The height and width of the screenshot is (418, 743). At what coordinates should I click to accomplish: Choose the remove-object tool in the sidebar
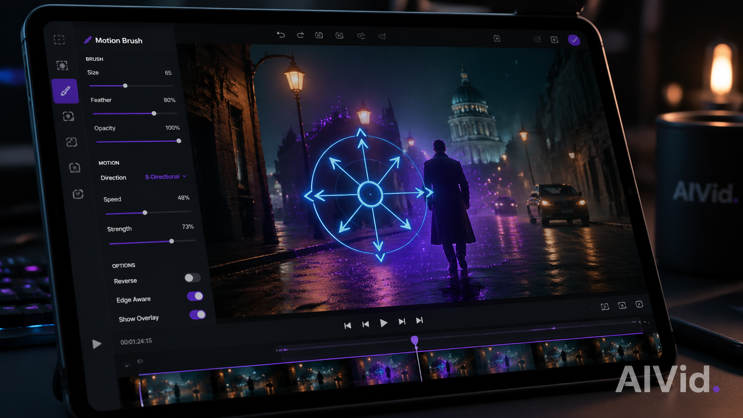[x=75, y=167]
